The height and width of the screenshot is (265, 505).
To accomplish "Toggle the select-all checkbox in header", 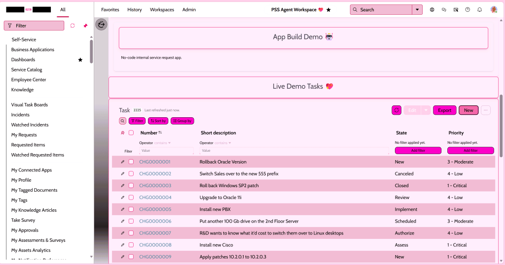I will (x=131, y=133).
